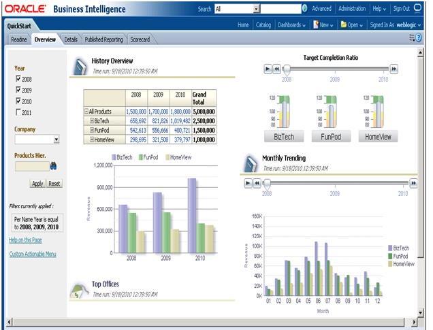Collapse the All Products row
Screen dimensions: 433x330
86,112
